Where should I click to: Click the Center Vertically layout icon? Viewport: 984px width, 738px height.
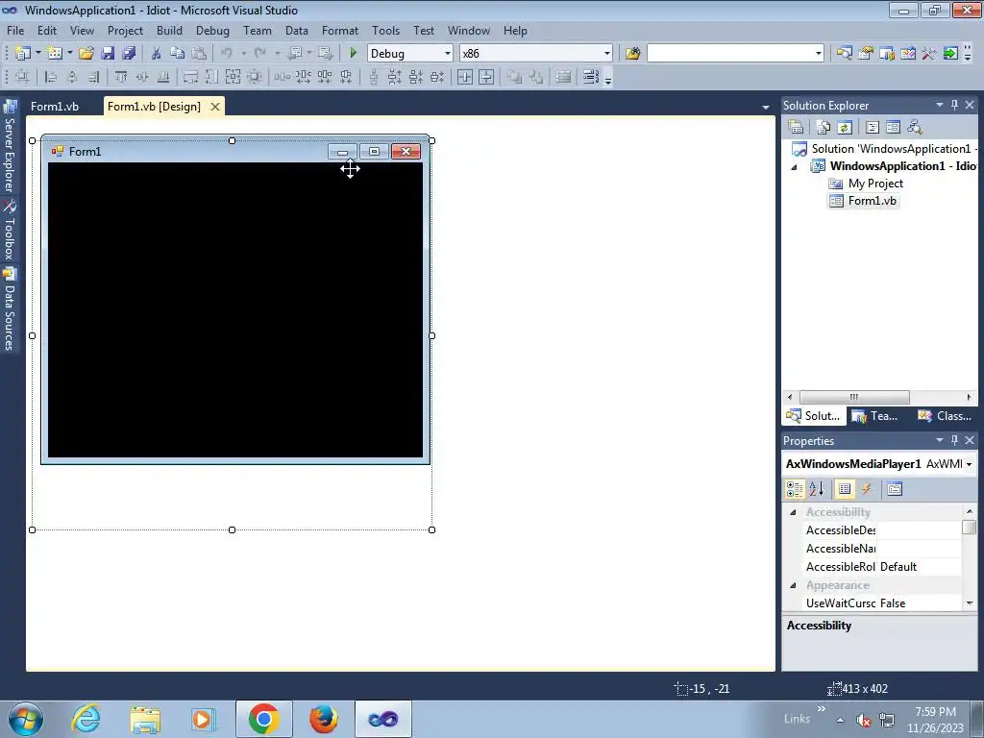pyautogui.click(x=486, y=77)
